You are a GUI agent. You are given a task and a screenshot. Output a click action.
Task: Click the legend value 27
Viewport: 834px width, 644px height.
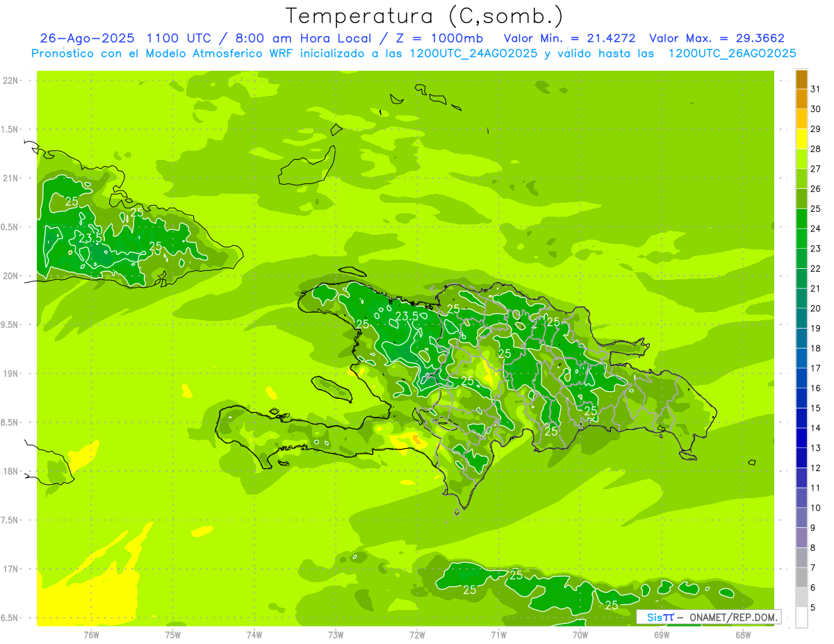click(816, 169)
